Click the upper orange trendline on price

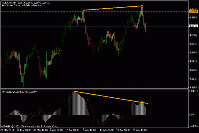pos(113,8)
